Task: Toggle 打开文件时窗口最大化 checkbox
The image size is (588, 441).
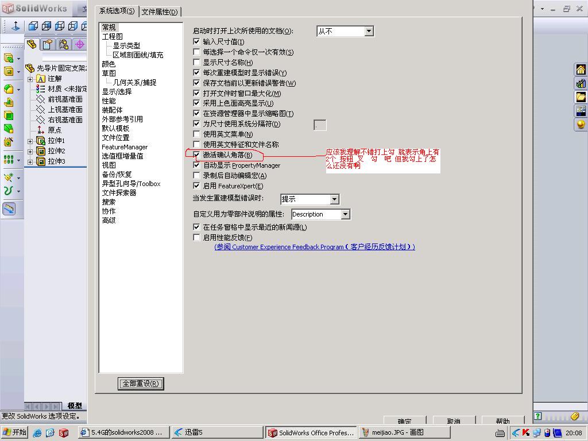Action: [x=196, y=93]
